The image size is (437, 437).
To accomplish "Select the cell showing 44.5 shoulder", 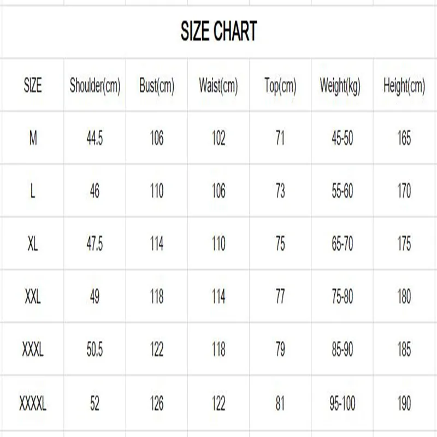I will tap(95, 138).
